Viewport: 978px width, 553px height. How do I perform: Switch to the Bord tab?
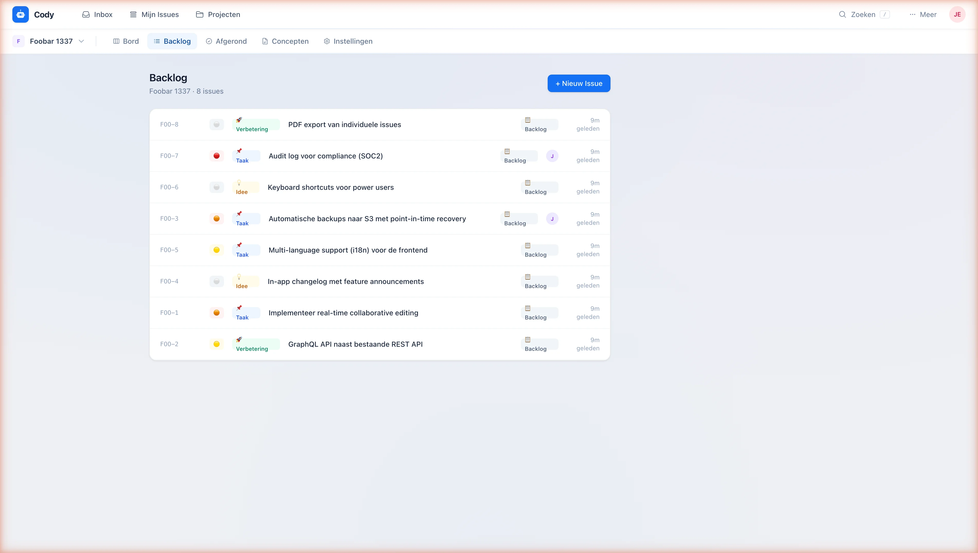(126, 41)
